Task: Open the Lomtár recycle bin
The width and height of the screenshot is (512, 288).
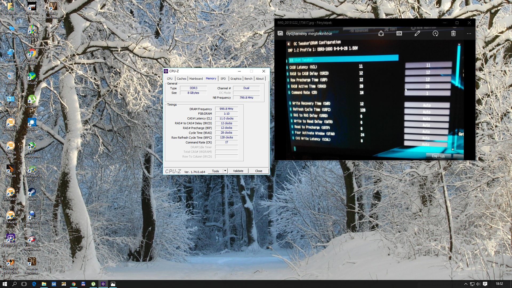Action: tap(10, 78)
